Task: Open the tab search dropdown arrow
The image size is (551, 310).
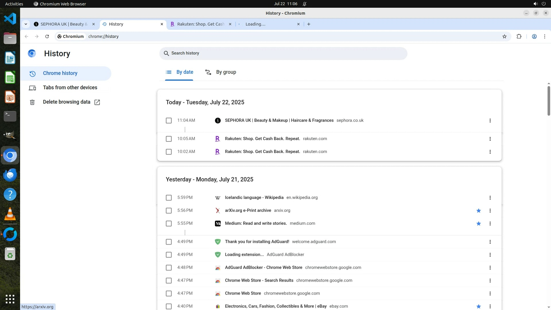Action: (26, 24)
